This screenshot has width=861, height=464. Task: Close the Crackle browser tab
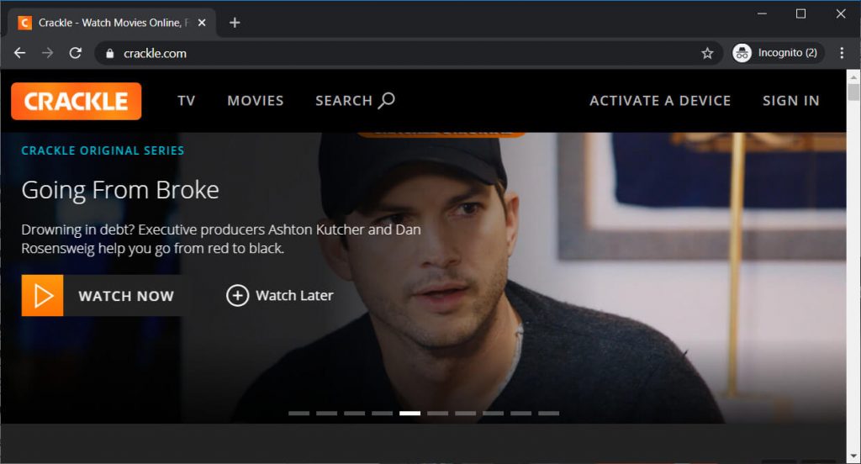[202, 23]
